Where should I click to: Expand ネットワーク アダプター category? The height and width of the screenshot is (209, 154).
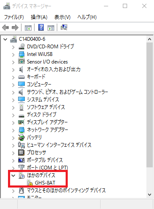click(x=13, y=130)
